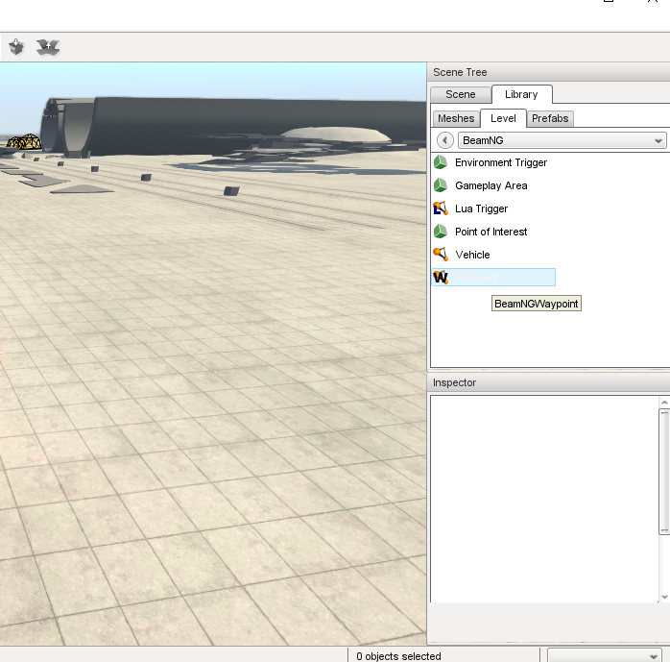Switch to the Library tab
Screen dimensions: 670x662
pyautogui.click(x=522, y=94)
